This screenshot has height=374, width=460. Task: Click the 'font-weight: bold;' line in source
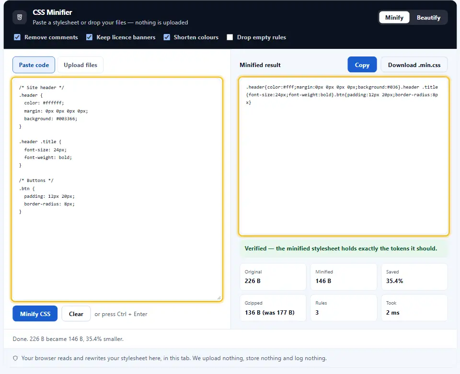[x=48, y=158]
